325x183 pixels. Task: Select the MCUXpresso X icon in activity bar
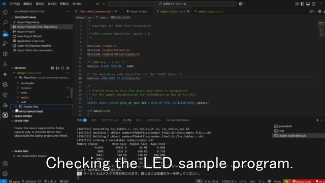pyautogui.click(x=5, y=115)
